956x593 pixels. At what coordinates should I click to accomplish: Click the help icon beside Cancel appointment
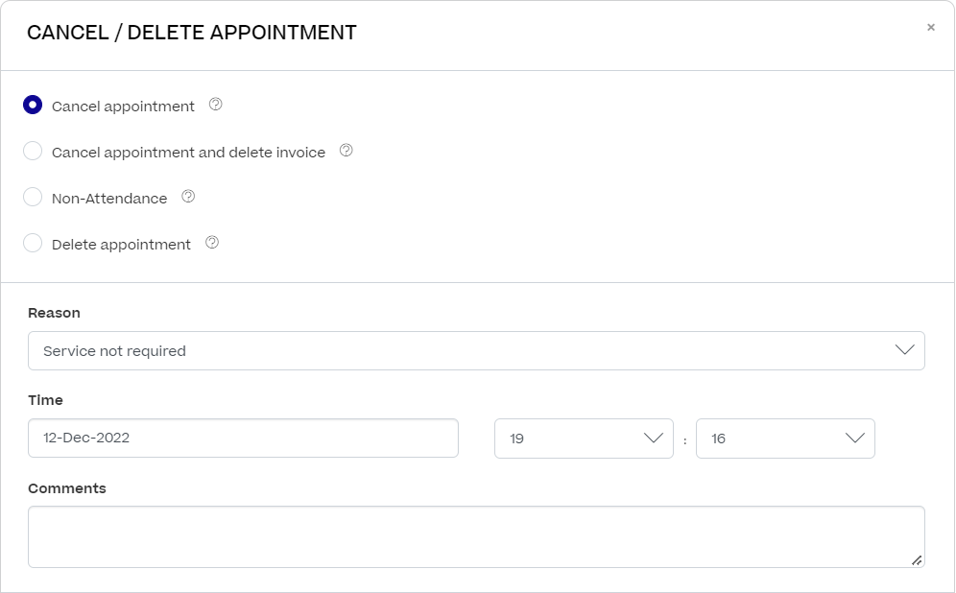(x=216, y=105)
